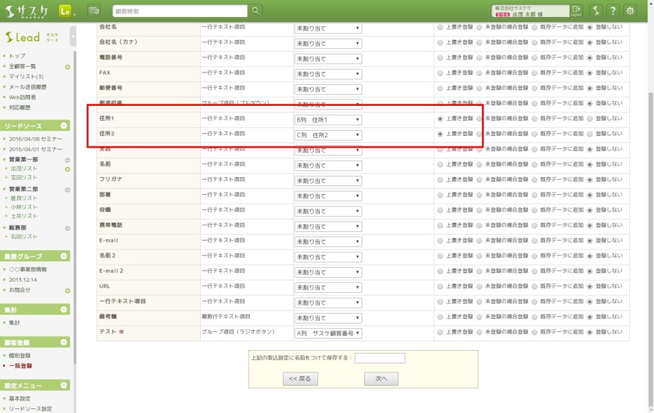Viewport: 654px width, 413px height.
Task: Open the 住所1 column assignment dropdown
Action: (x=328, y=120)
